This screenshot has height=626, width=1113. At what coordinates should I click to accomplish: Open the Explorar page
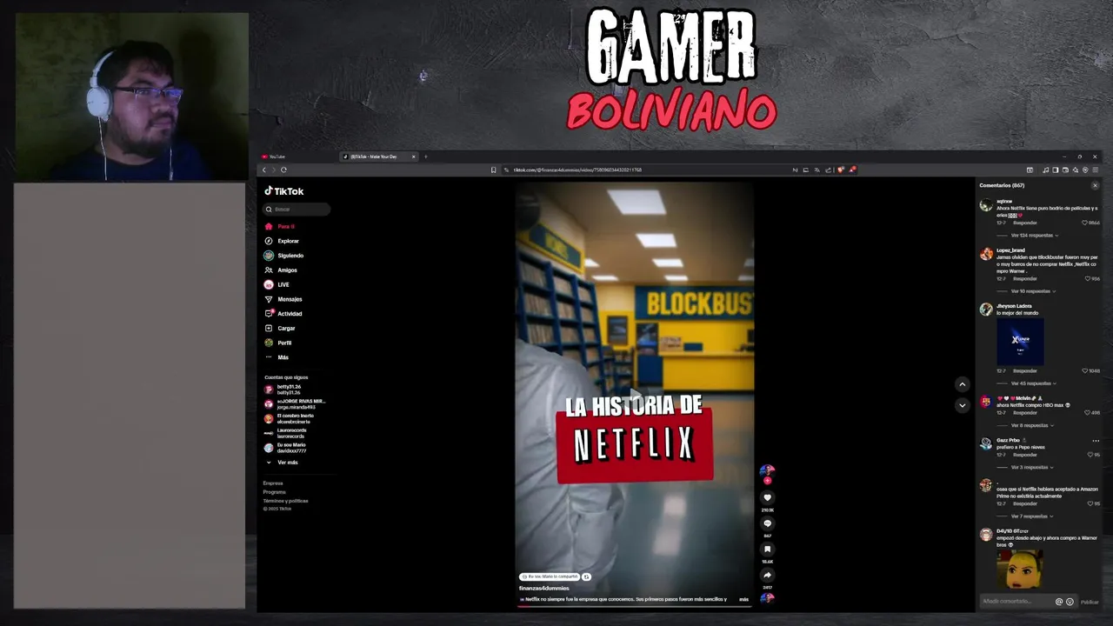tap(282, 241)
